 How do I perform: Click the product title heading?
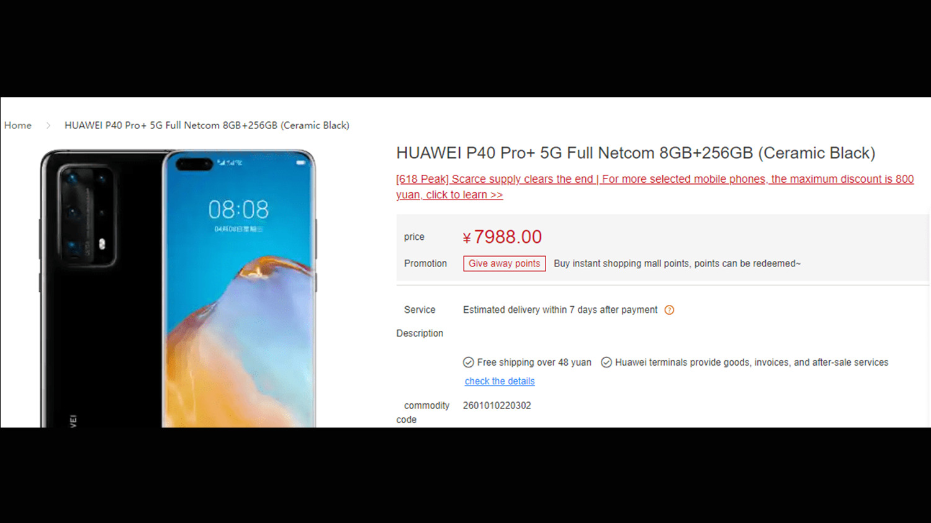(636, 153)
